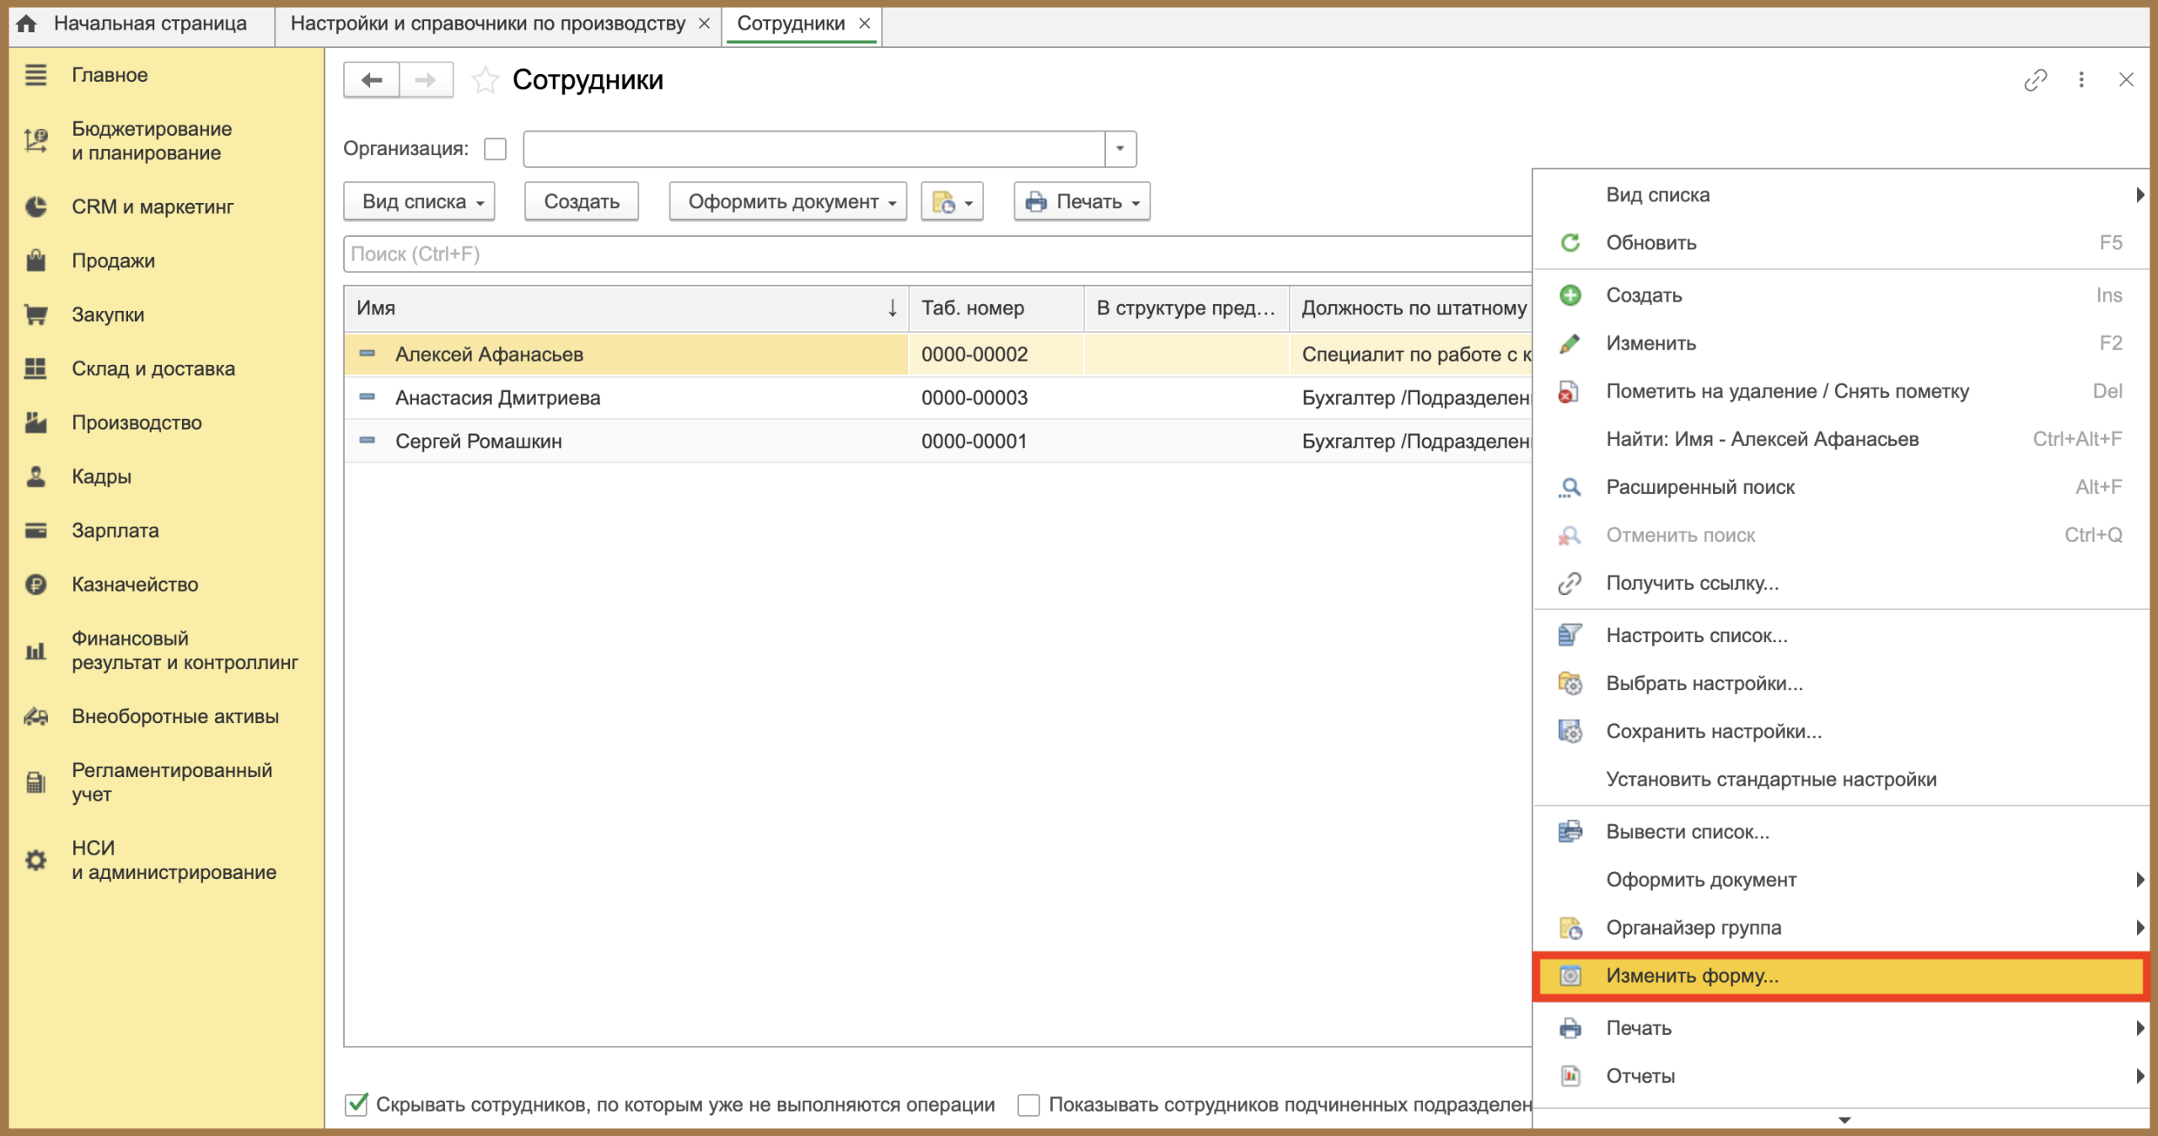
Task: Add Сотрудники to favorites with star icon
Action: [x=485, y=80]
